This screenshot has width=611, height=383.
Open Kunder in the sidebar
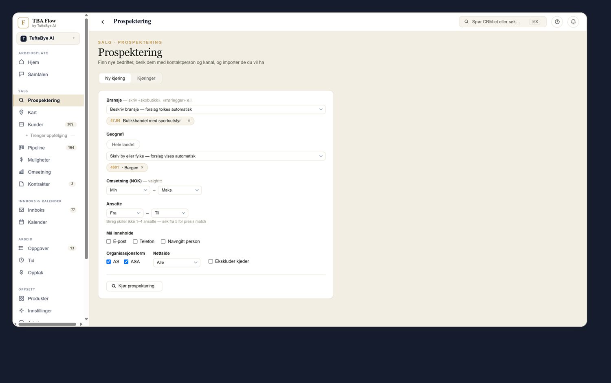pos(48,125)
